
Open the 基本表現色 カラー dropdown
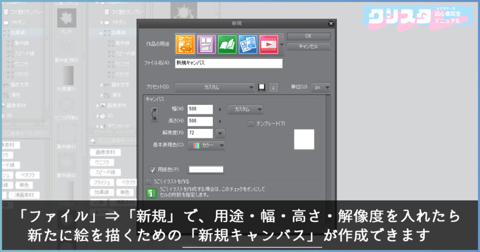click(x=206, y=145)
